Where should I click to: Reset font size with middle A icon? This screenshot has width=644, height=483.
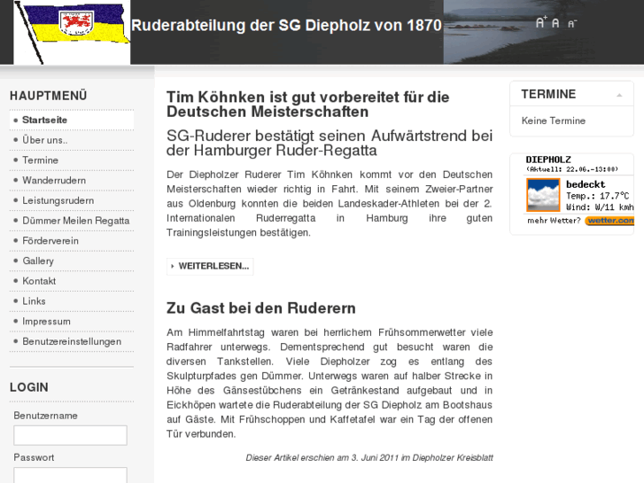pos(555,23)
